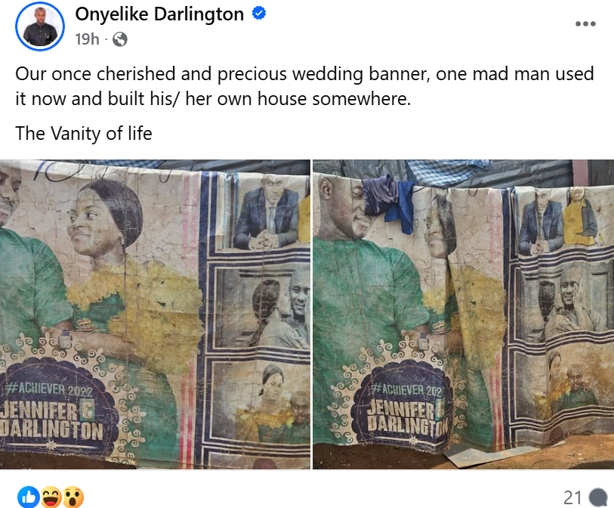Open the three-dot post options menu

(585, 24)
